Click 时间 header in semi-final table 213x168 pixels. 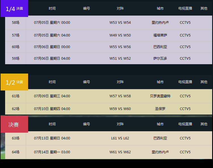pyautogui.click(x=52, y=82)
